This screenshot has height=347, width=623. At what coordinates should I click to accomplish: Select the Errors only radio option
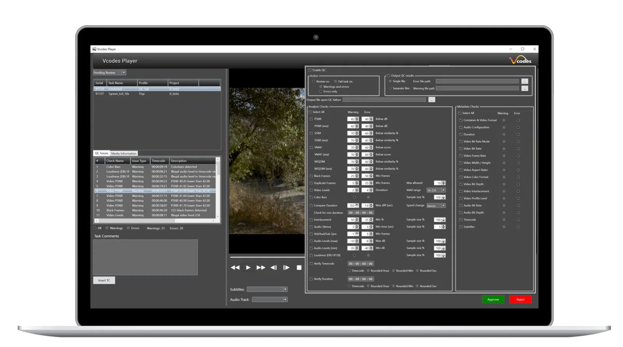pos(321,91)
